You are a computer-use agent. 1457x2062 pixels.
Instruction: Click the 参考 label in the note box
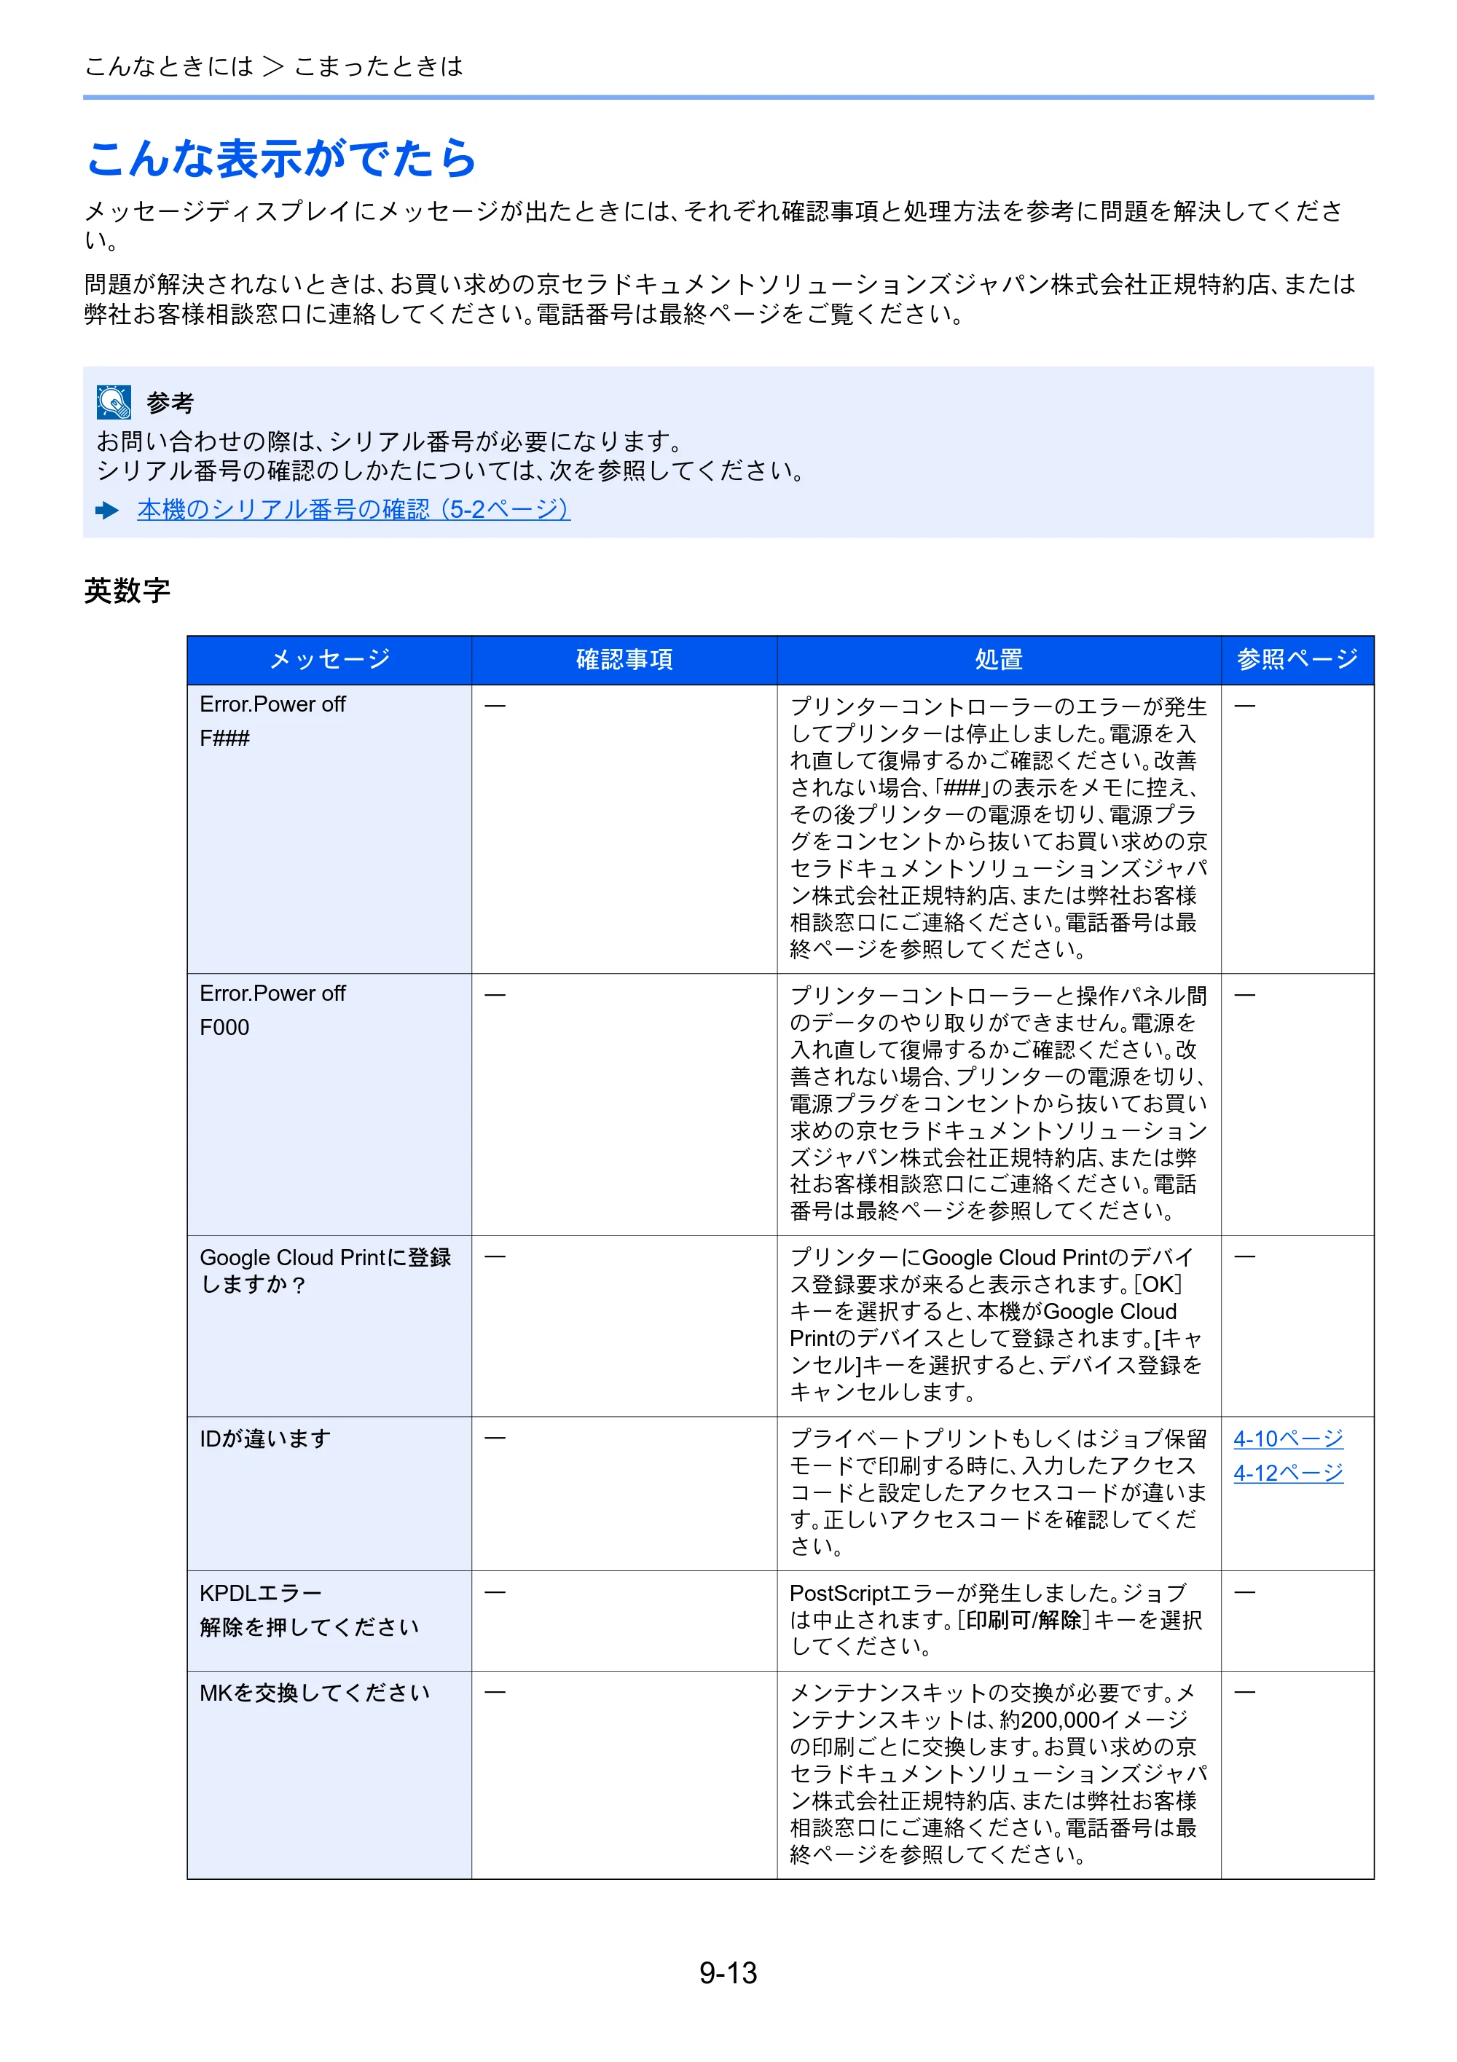pyautogui.click(x=170, y=402)
